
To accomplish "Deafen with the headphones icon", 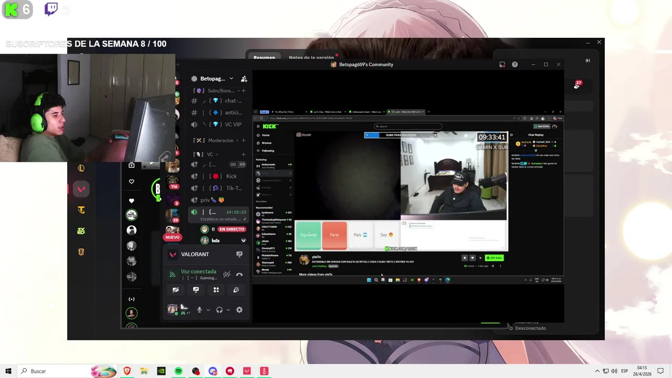I will tap(219, 310).
